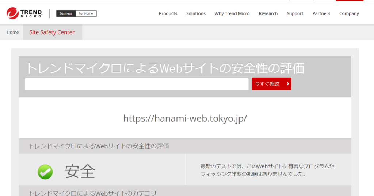Click the red 今すぐ確認 button

[x=271, y=84]
